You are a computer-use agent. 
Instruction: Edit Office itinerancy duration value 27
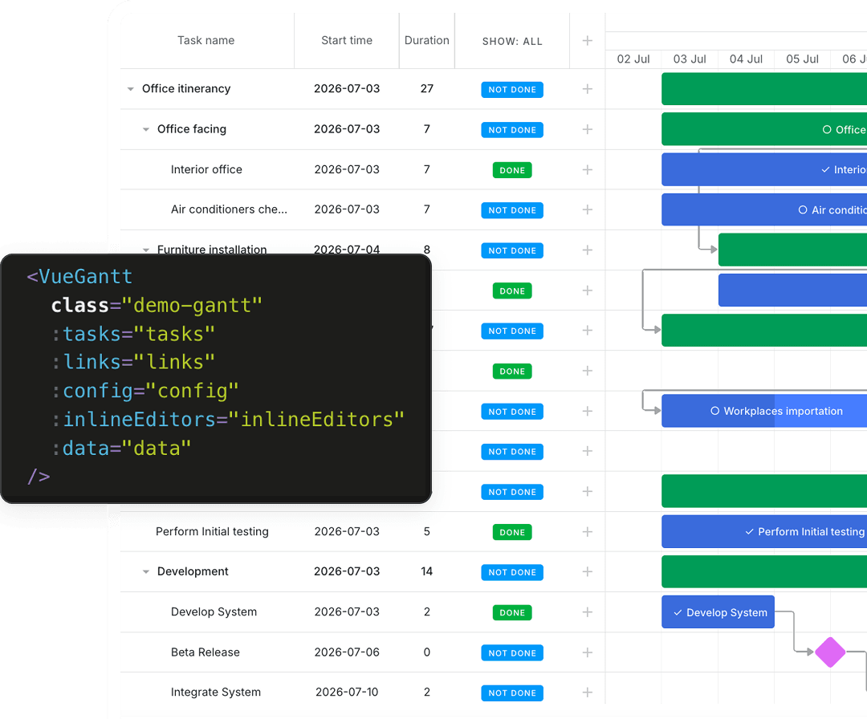point(427,89)
